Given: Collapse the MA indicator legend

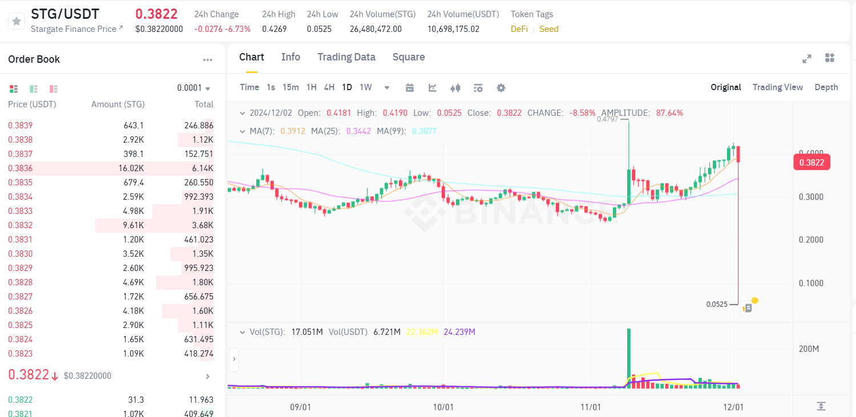Looking at the screenshot, I should coord(243,131).
